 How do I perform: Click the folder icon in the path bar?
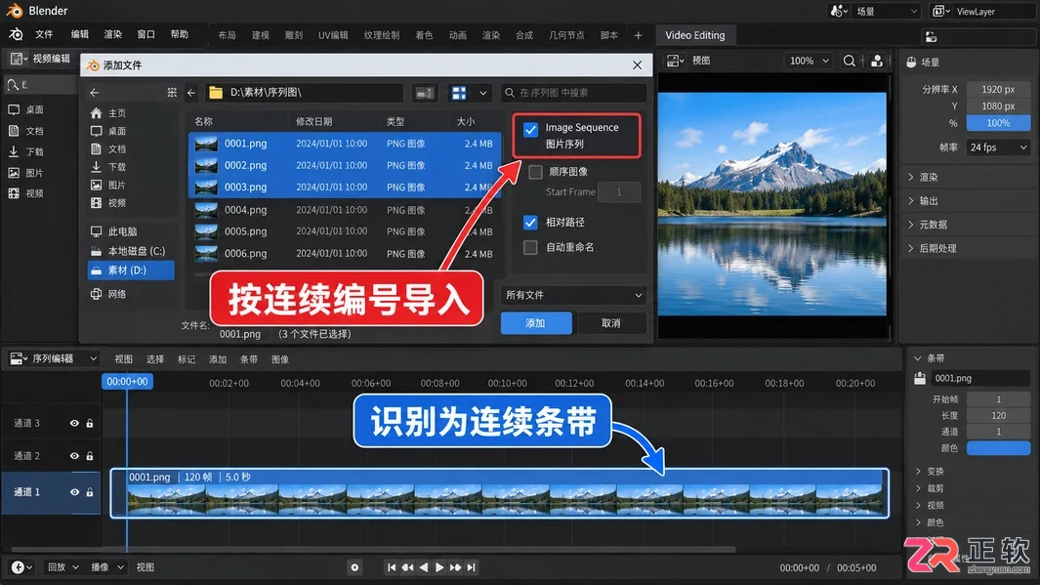[x=216, y=93]
